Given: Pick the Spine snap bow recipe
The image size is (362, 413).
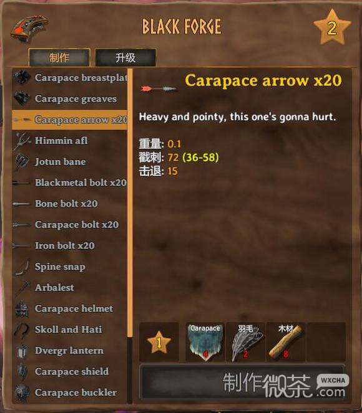Looking at the screenshot, I should [x=69, y=267].
